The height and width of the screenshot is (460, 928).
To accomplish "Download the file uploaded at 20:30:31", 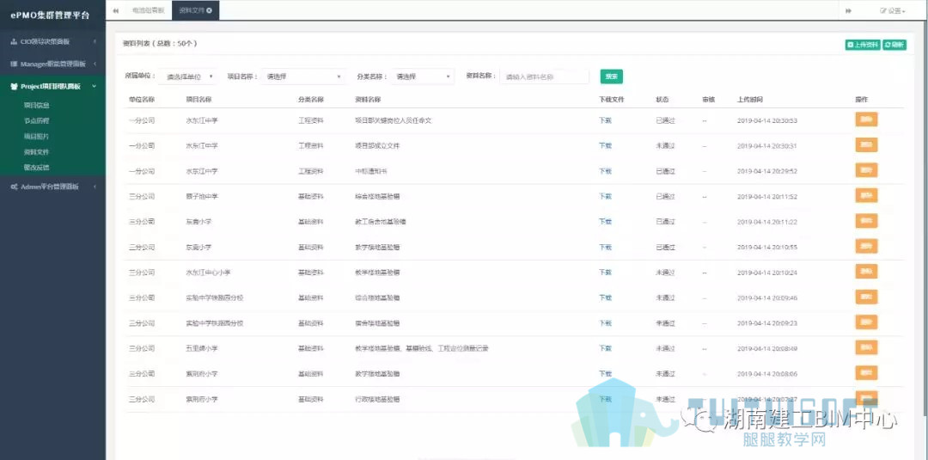I will [605, 145].
